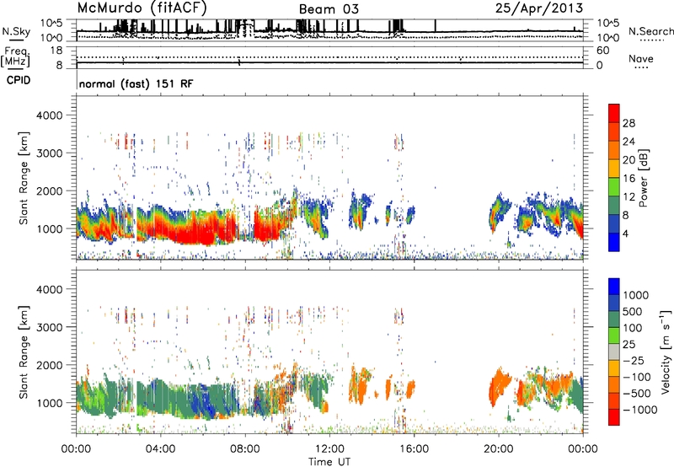Click the Velocity [m s-1] colorbar title
The height and width of the screenshot is (467, 674).
pos(666,352)
